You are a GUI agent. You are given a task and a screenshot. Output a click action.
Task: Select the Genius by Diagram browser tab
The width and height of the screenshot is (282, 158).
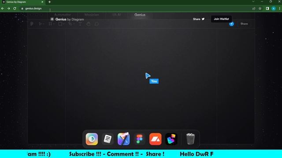click(x=23, y=2)
